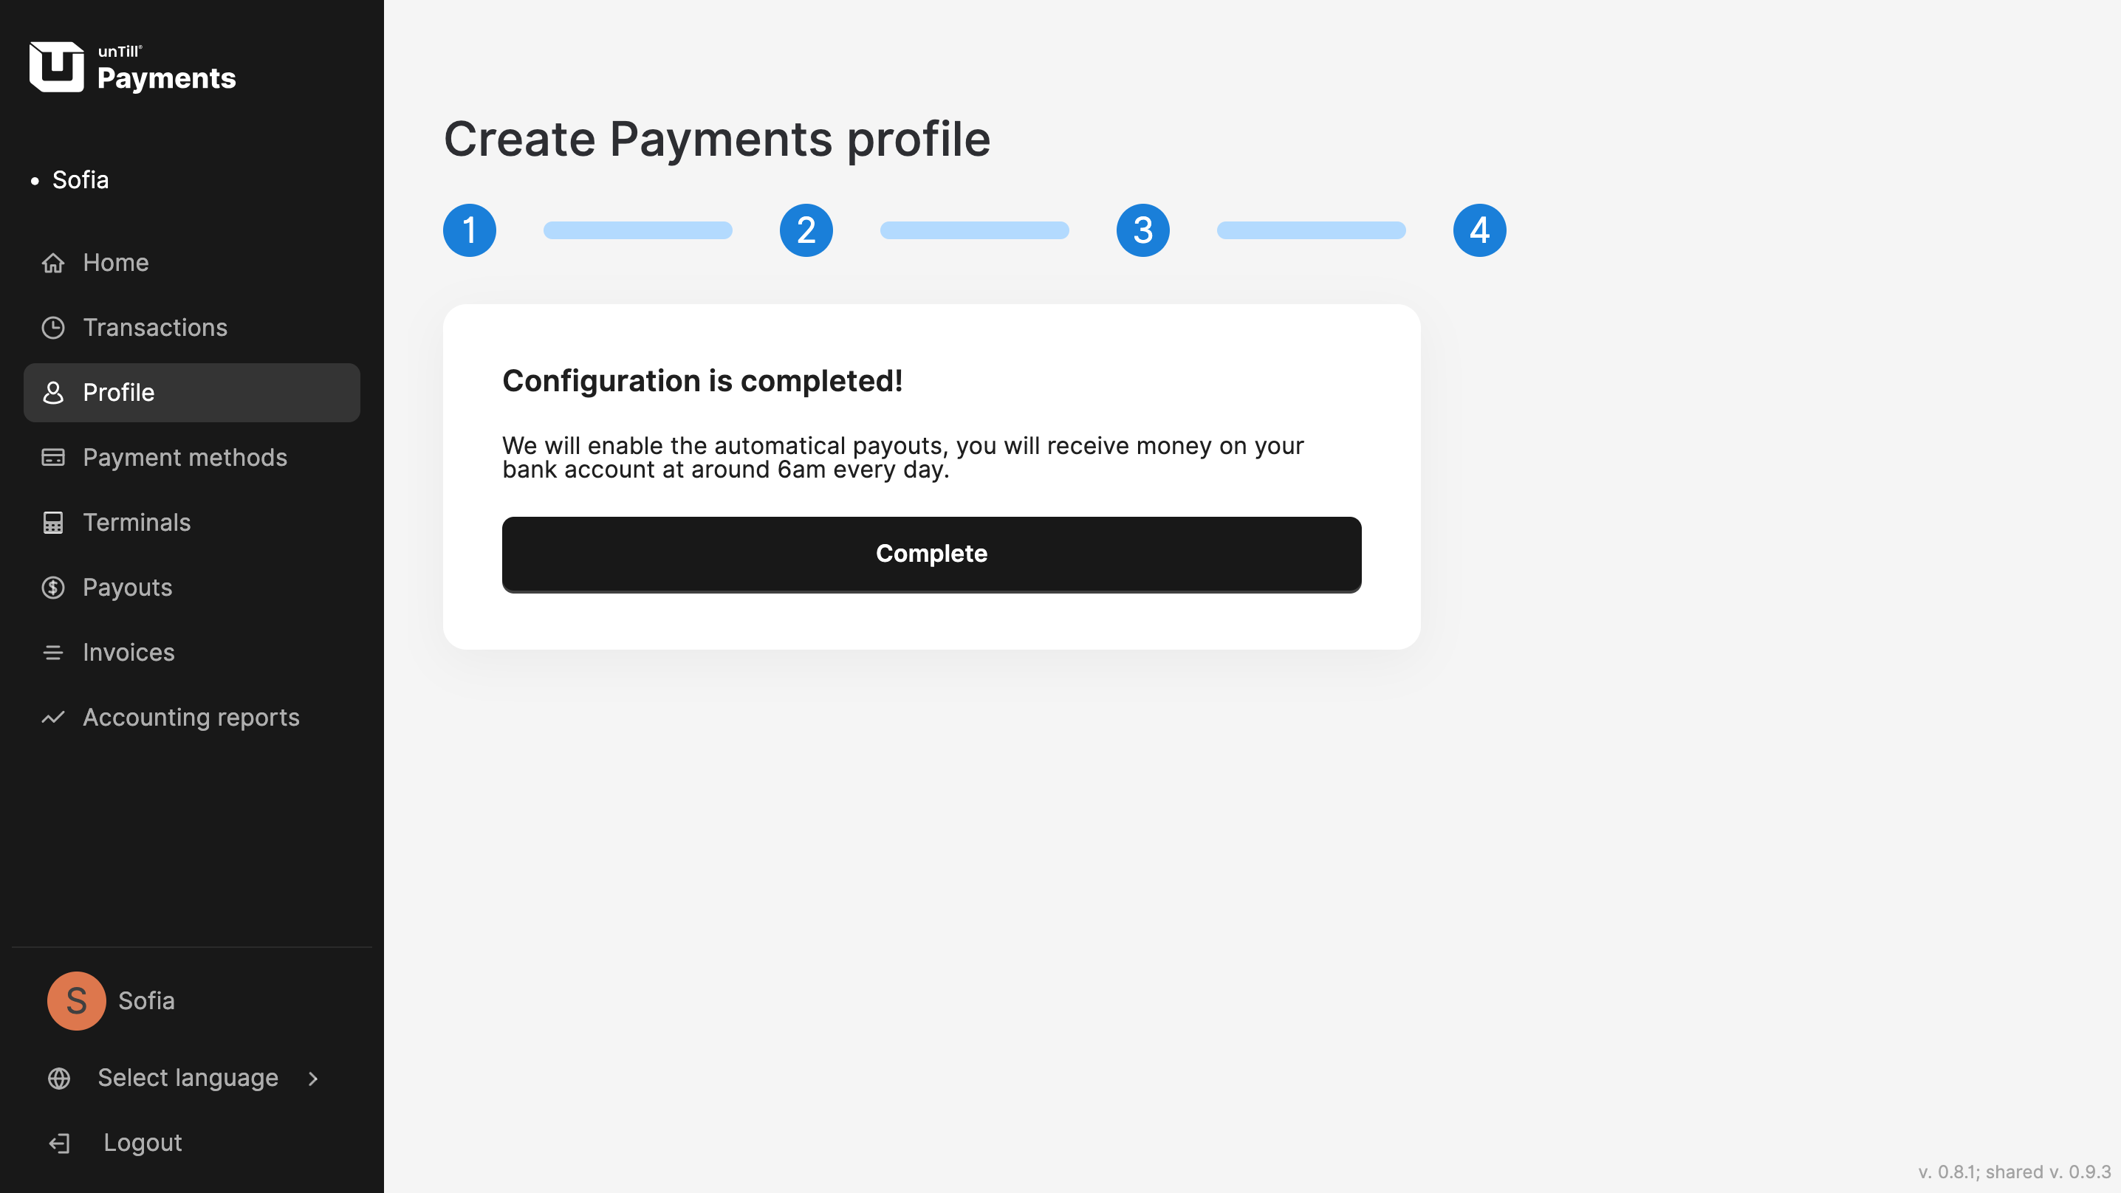Click the Logout arrow icon

point(59,1143)
